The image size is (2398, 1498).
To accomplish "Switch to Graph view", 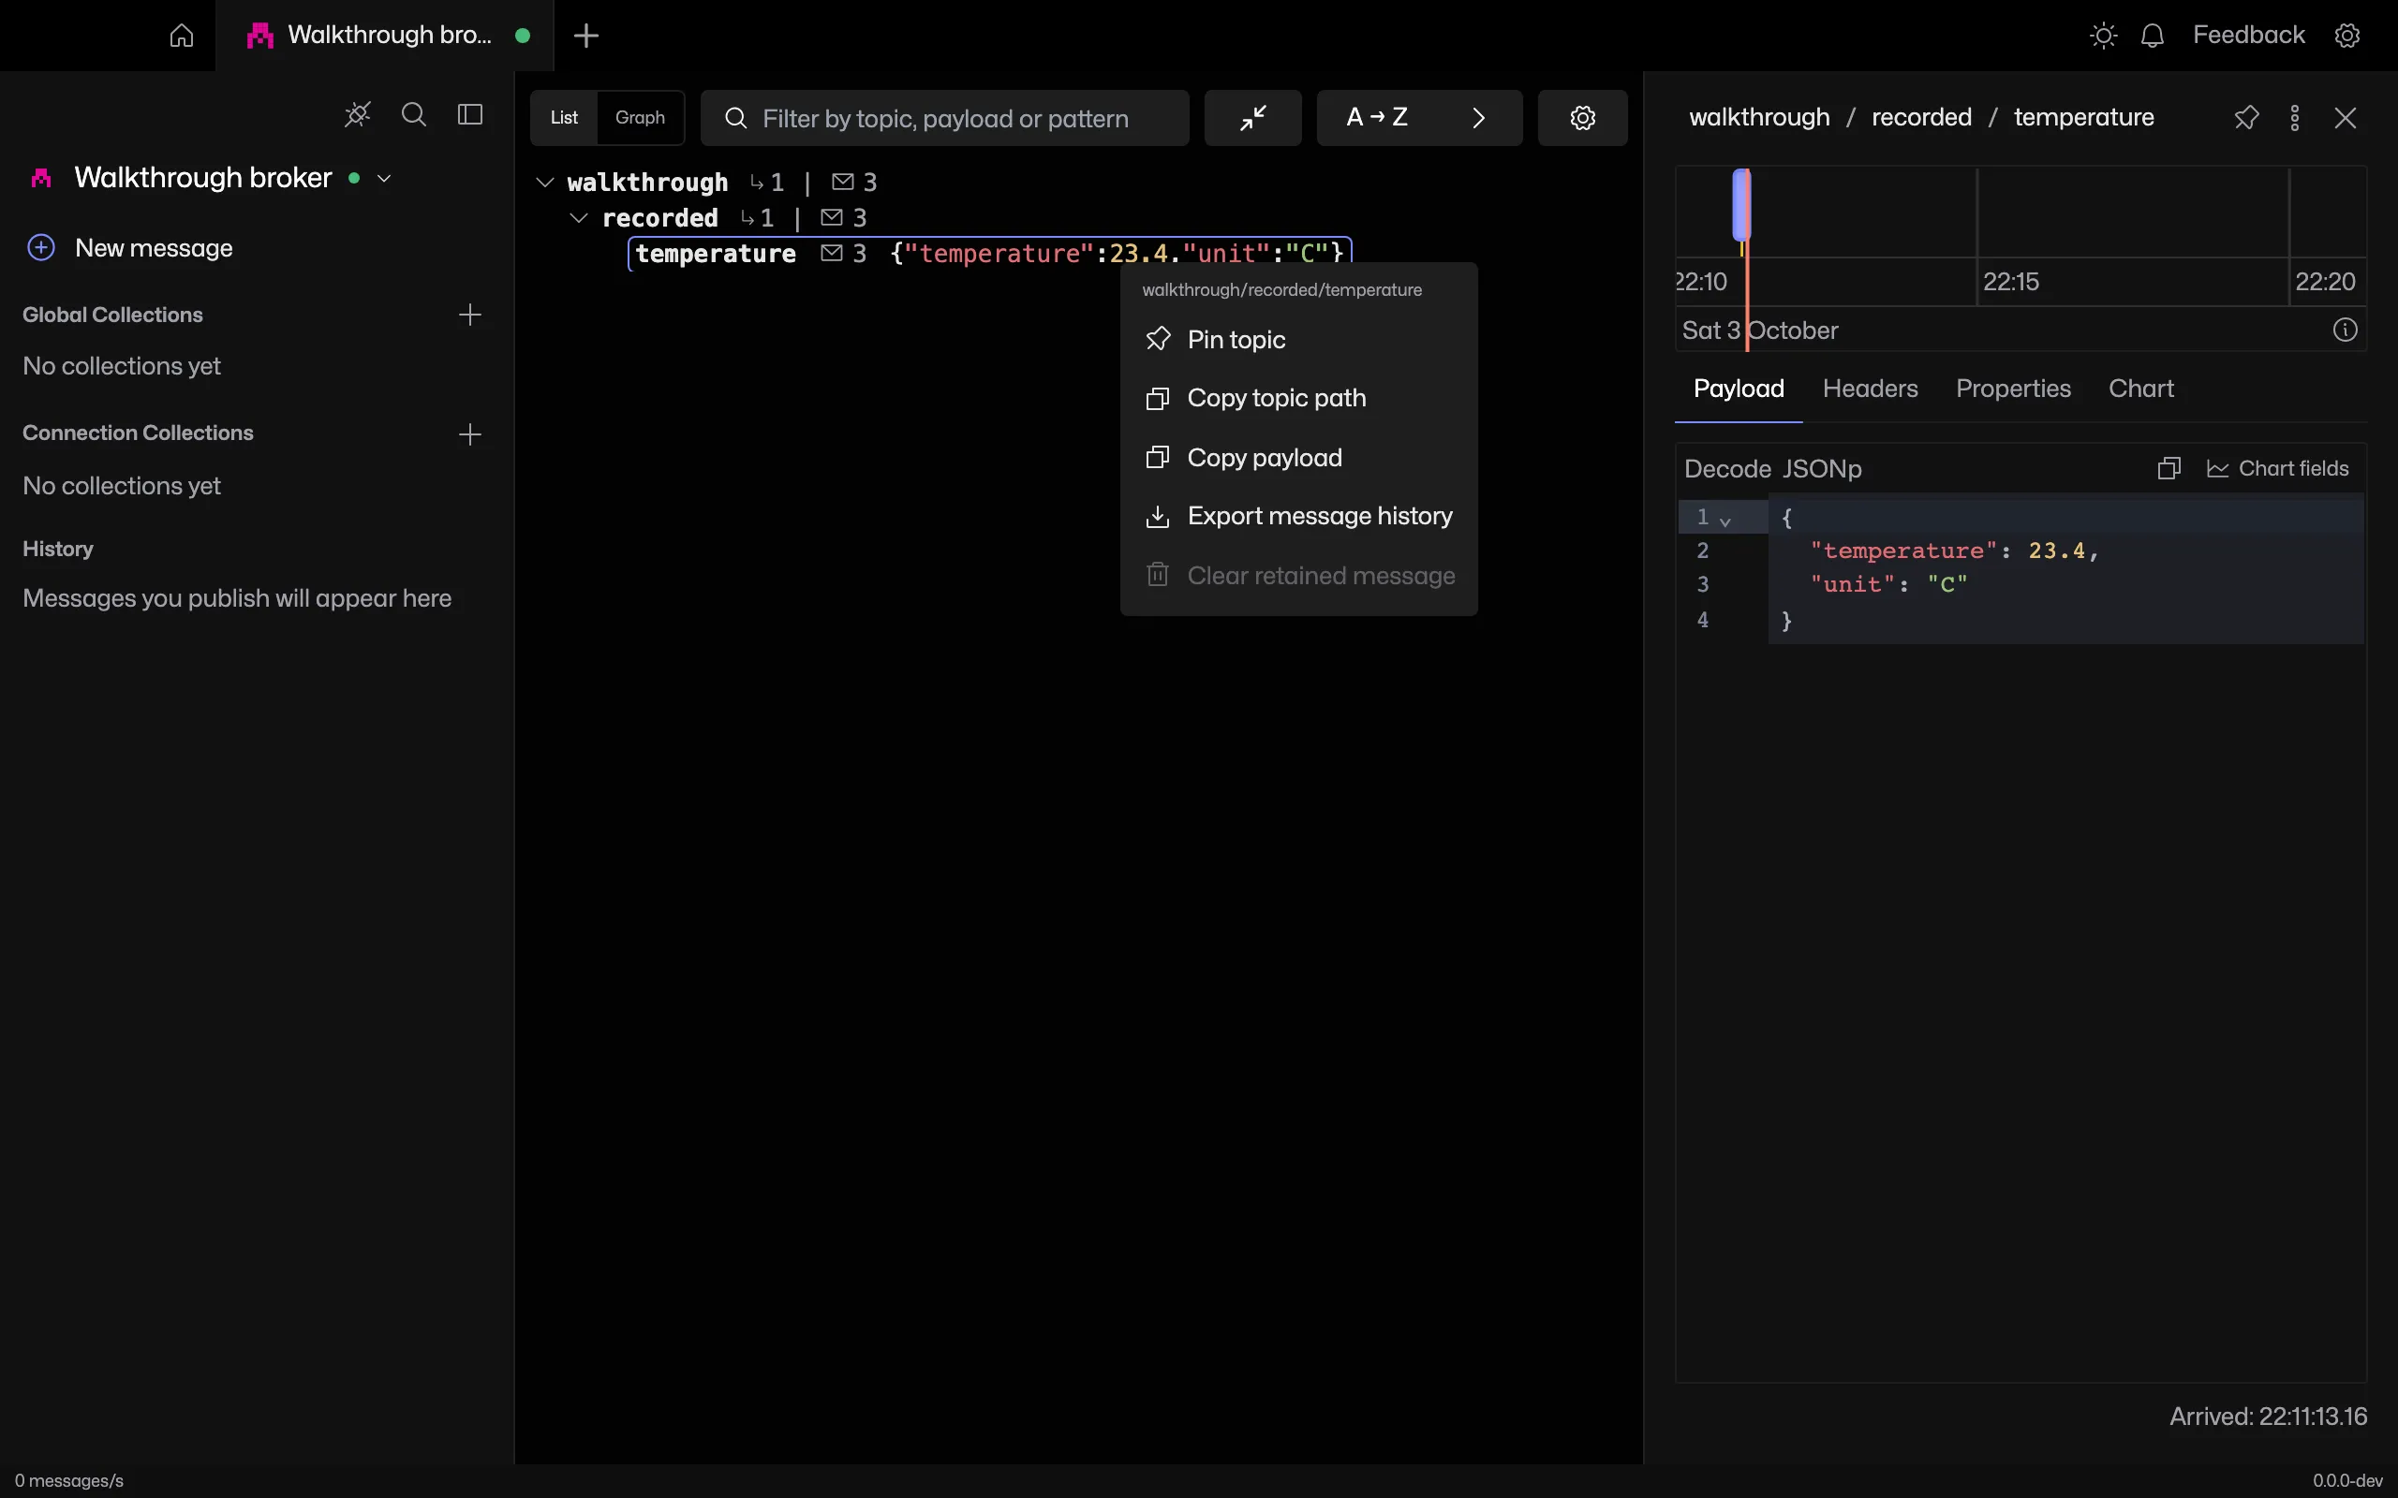I will coord(640,118).
